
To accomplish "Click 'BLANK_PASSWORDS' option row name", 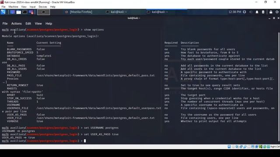I will (19, 49).
